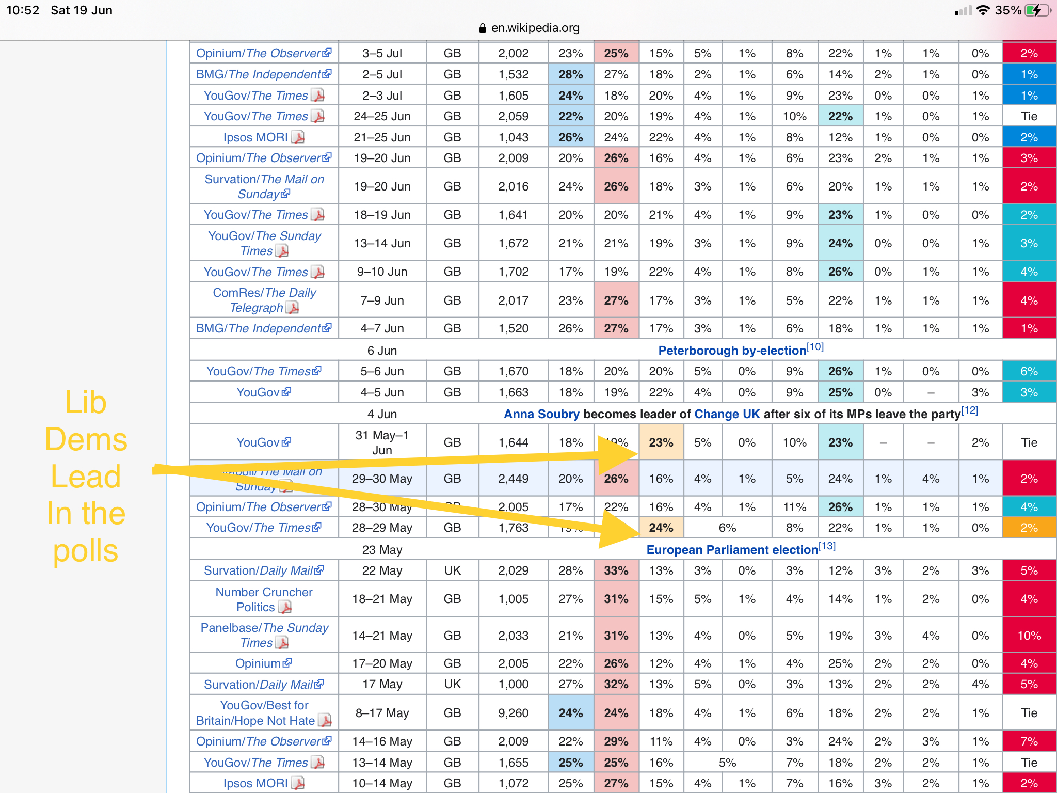
Task: Open Number Cruncher Politics link
Action: [264, 599]
